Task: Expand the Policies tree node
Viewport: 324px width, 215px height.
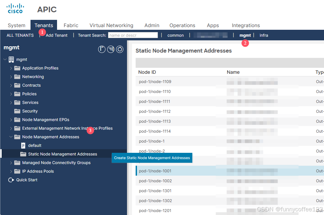Action: click(x=11, y=94)
